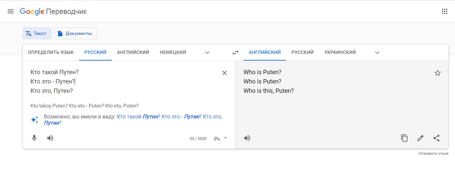Click the Google Переводчик logo

pos(53,11)
